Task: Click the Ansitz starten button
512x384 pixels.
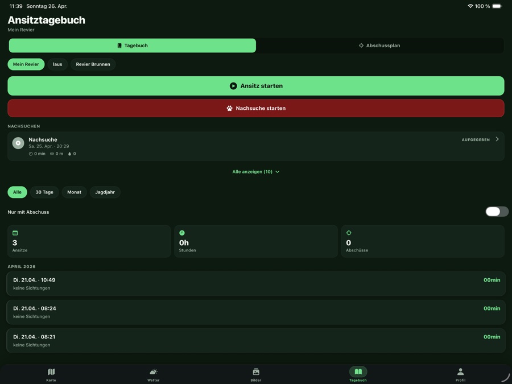Action: pyautogui.click(x=256, y=86)
